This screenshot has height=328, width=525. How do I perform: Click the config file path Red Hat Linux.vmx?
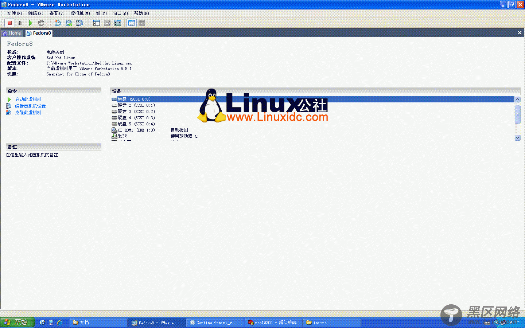pos(89,63)
